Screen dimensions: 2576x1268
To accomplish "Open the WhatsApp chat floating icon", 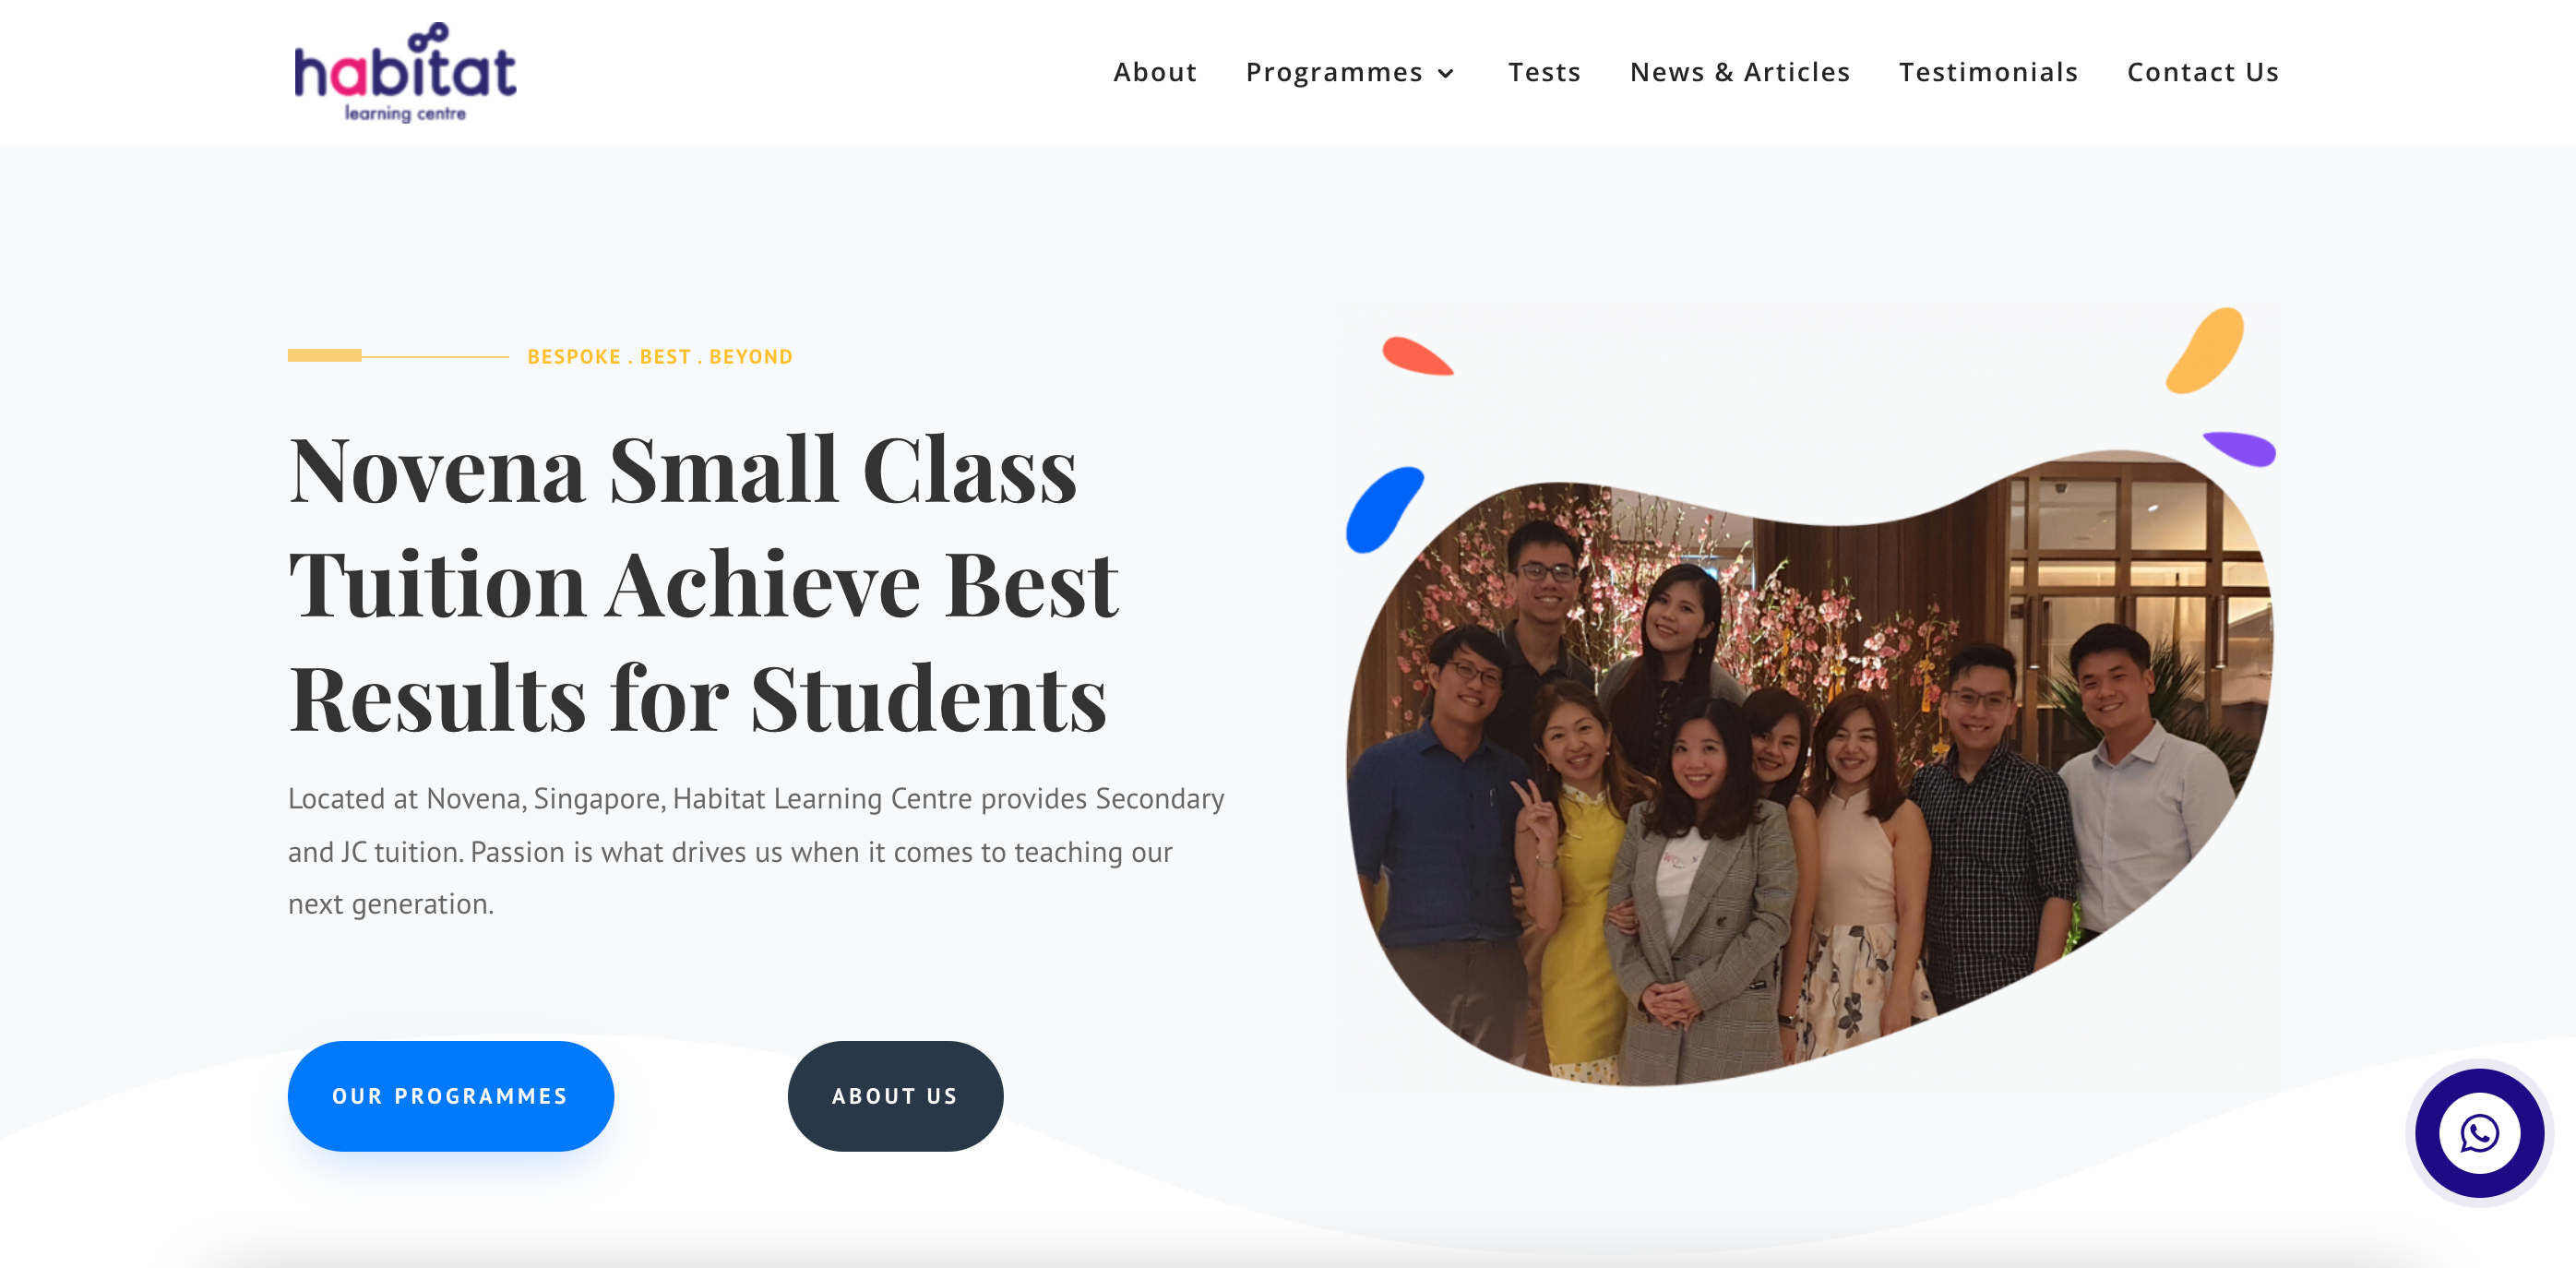I will [x=2479, y=1133].
